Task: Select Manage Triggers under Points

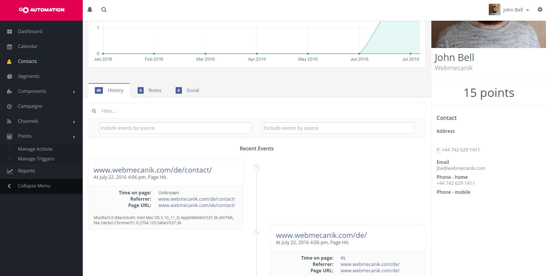Action: (36, 159)
